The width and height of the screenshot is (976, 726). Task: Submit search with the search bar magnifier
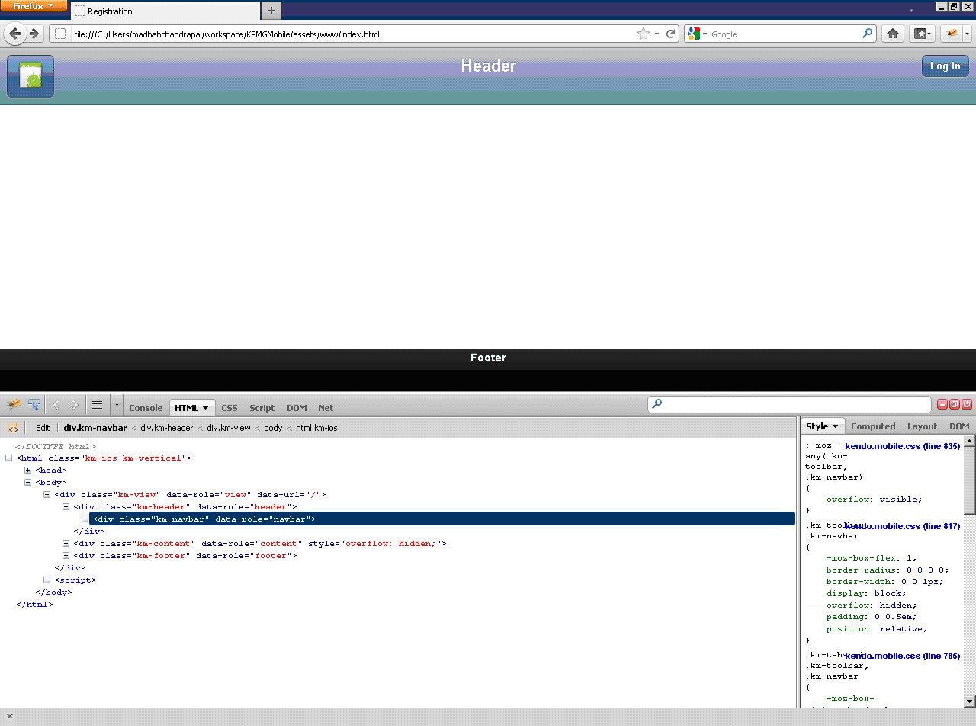[x=868, y=34]
